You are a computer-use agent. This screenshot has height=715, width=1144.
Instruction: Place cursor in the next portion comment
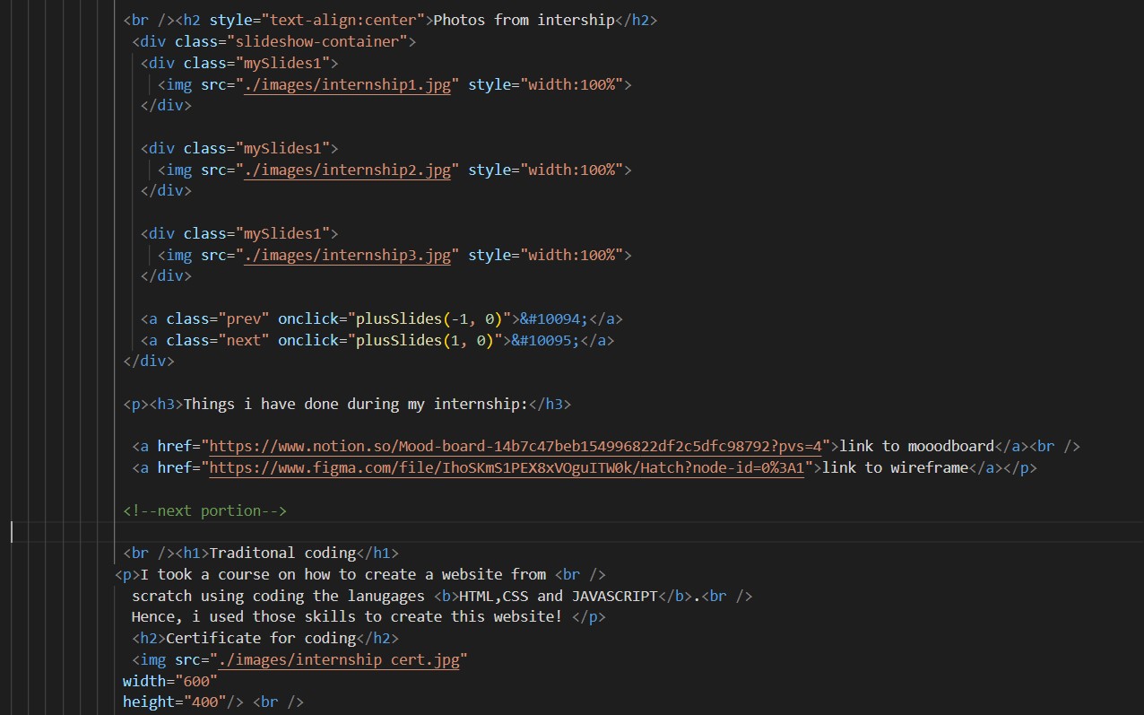click(x=204, y=510)
